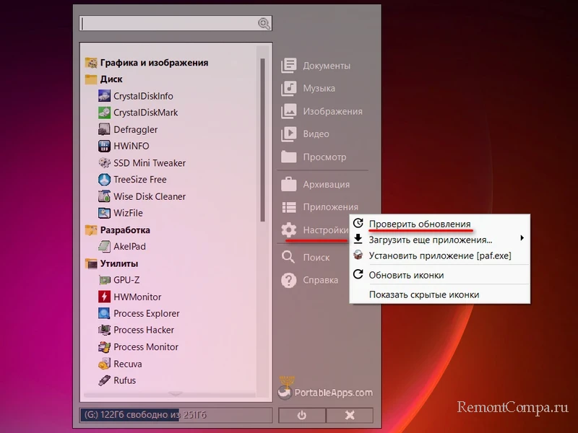Choose Показать скрытые иконки in menu

pyautogui.click(x=423, y=294)
